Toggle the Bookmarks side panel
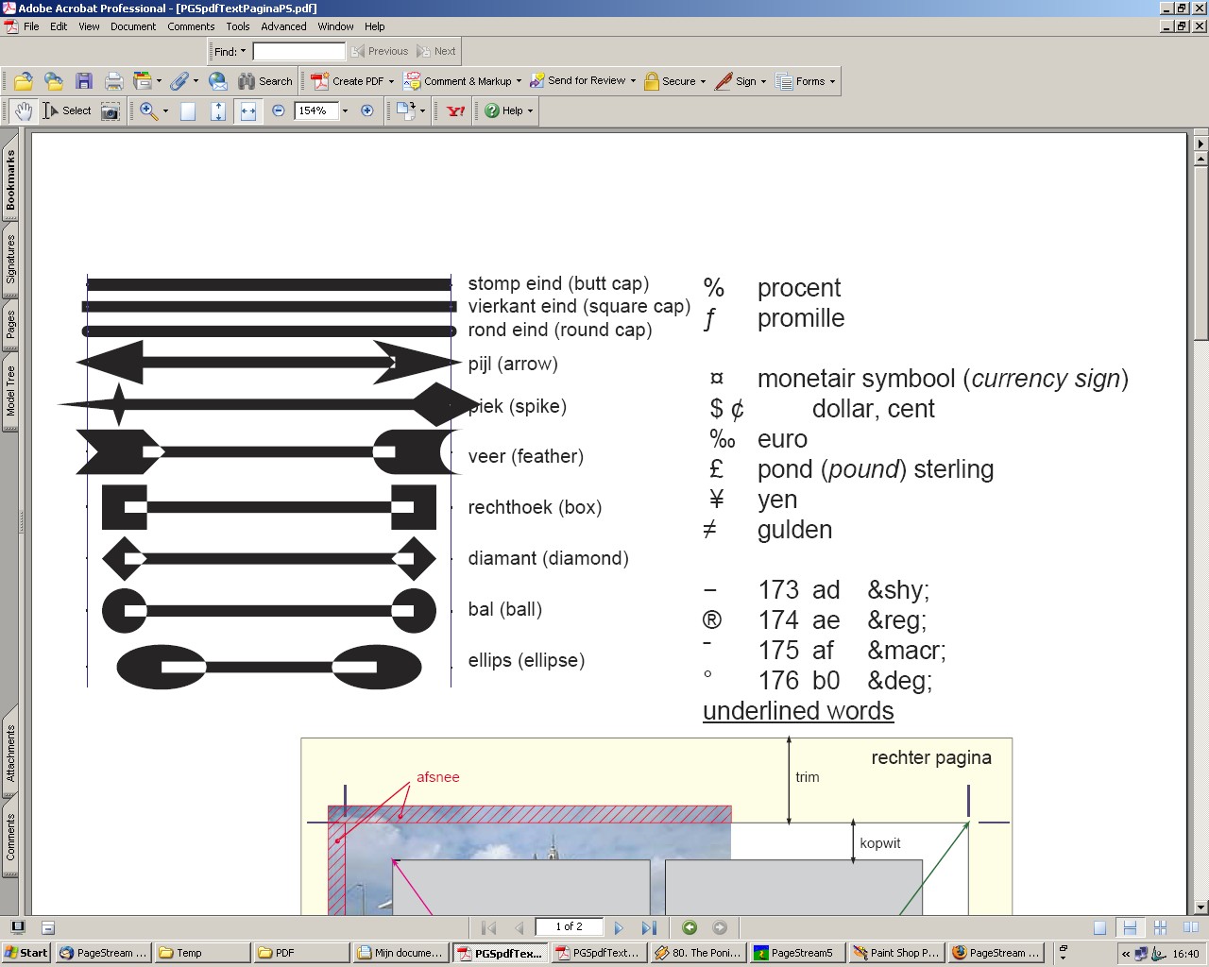The image size is (1209, 967). pyautogui.click(x=10, y=179)
